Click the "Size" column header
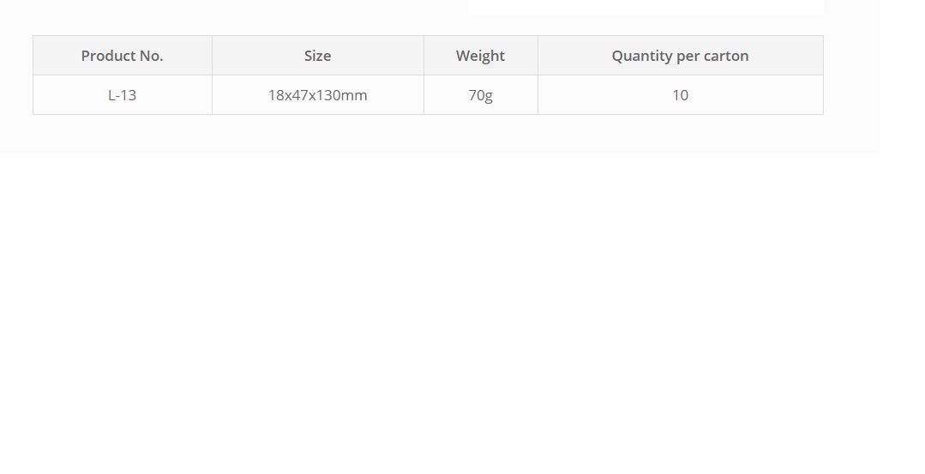 click(x=317, y=56)
